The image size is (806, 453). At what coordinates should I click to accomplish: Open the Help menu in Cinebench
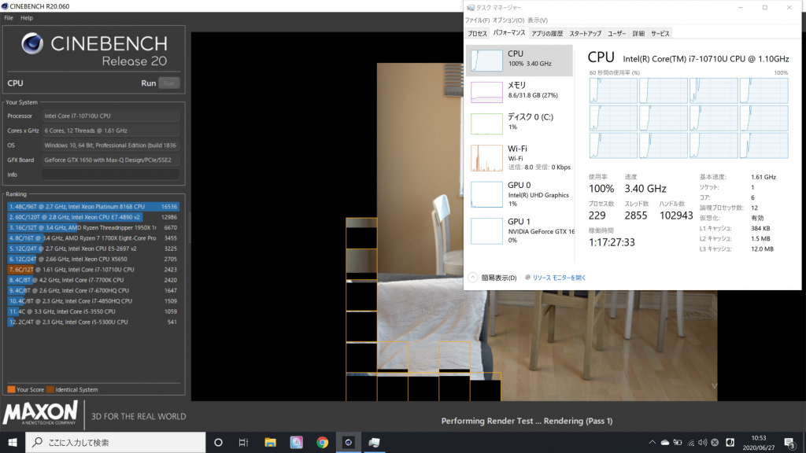click(27, 17)
